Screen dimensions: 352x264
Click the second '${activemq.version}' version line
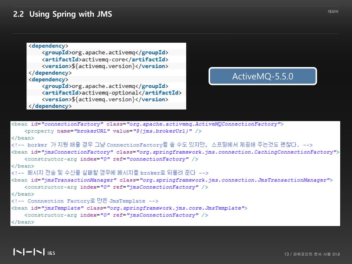point(105,99)
